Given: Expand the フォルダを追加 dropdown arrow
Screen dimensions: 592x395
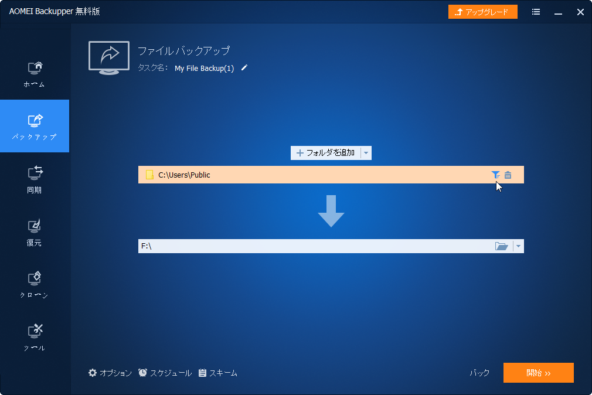Looking at the screenshot, I should coord(366,153).
